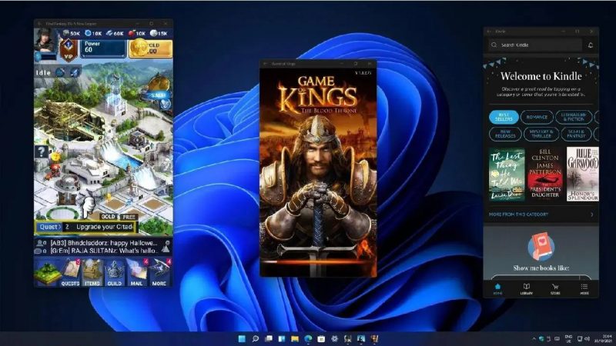This screenshot has height=346, width=616.
Task: Open the MORE menu in the game
Action: [159, 272]
